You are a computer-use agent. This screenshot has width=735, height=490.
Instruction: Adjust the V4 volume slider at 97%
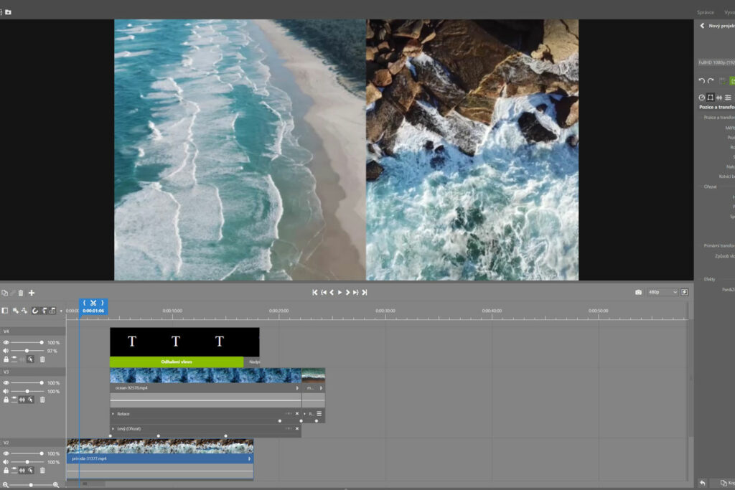pos(27,351)
